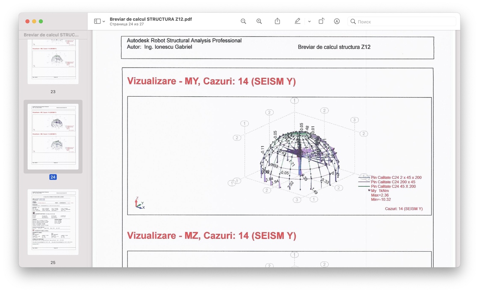Image resolution: width=479 pixels, height=292 pixels.
Task: Rotate the page with rotate icon
Action: pyautogui.click(x=321, y=21)
